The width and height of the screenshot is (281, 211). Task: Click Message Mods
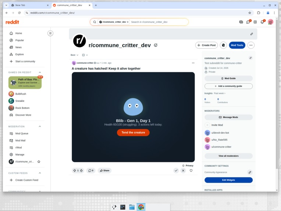coord(228,117)
